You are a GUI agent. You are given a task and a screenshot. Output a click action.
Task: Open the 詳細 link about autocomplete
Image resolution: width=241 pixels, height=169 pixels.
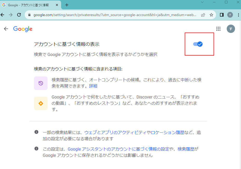coord(93,86)
